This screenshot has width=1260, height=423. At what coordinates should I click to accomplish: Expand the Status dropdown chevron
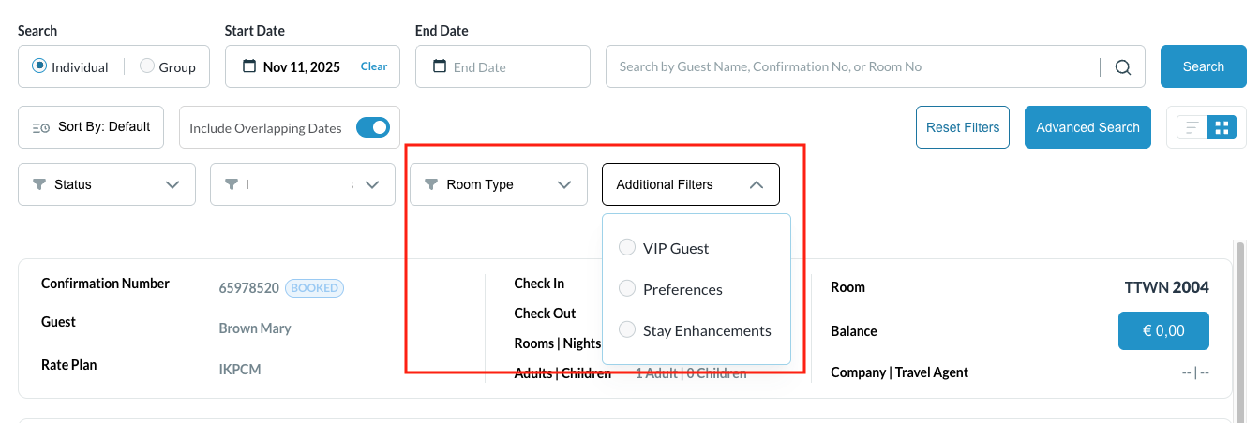pyautogui.click(x=172, y=184)
